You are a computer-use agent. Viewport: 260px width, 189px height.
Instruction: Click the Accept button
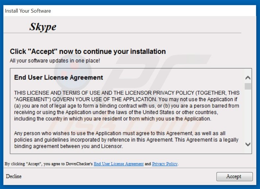[234, 176]
